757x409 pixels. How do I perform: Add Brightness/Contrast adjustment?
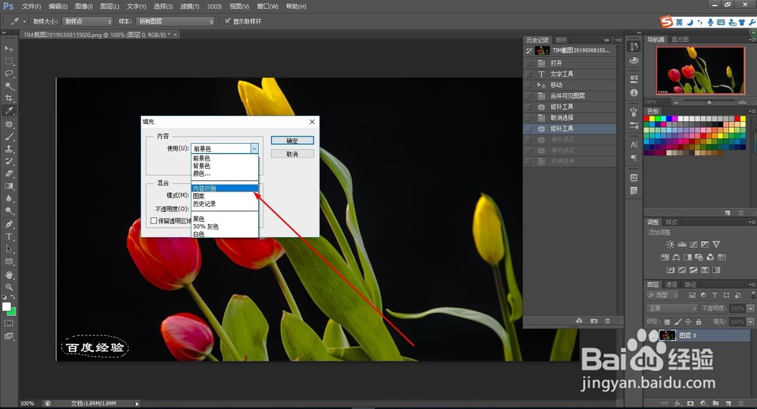pos(670,245)
